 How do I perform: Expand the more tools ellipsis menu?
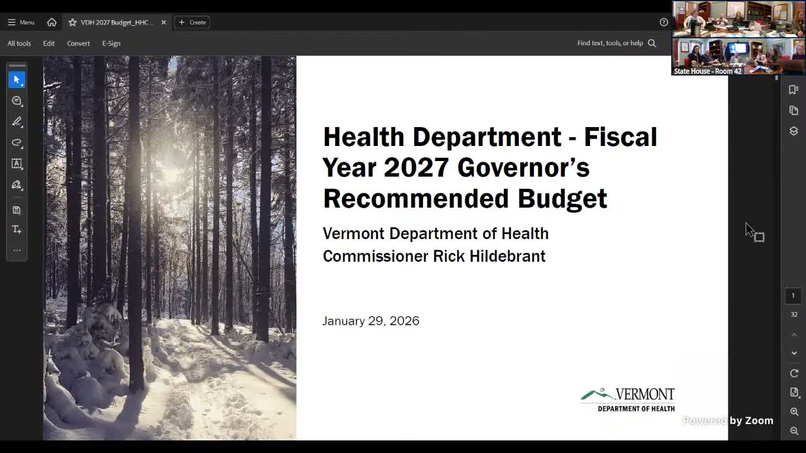click(16, 250)
